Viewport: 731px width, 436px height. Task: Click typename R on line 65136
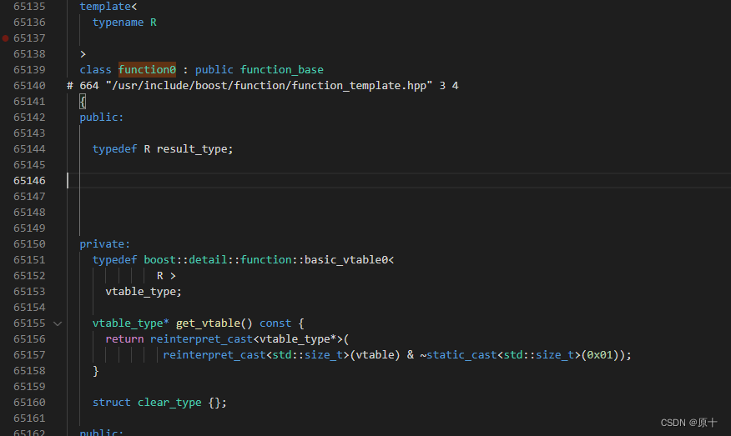pyautogui.click(x=124, y=23)
